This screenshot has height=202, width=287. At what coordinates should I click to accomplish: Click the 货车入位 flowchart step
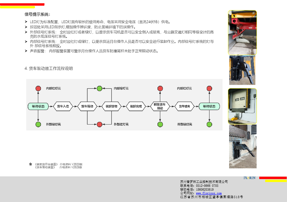(63, 106)
